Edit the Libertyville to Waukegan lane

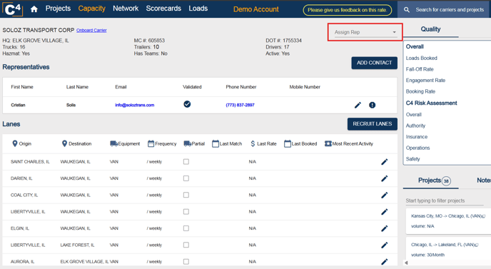click(384, 212)
